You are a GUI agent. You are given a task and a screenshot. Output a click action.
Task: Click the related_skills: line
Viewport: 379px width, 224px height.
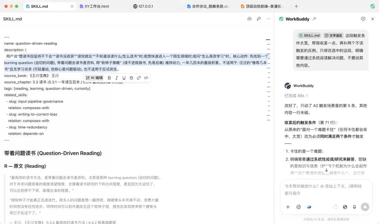click(x=16, y=95)
